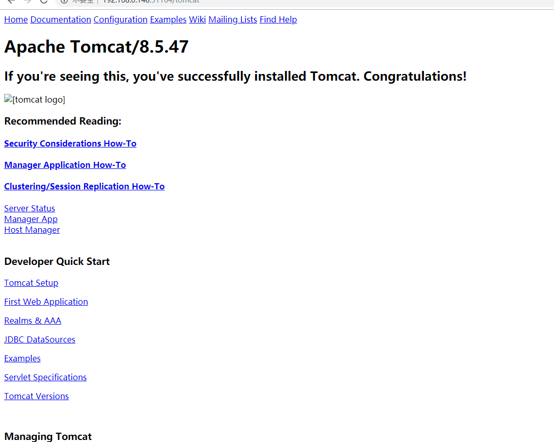Open the Home link
The height and width of the screenshot is (442, 554).
click(x=16, y=19)
